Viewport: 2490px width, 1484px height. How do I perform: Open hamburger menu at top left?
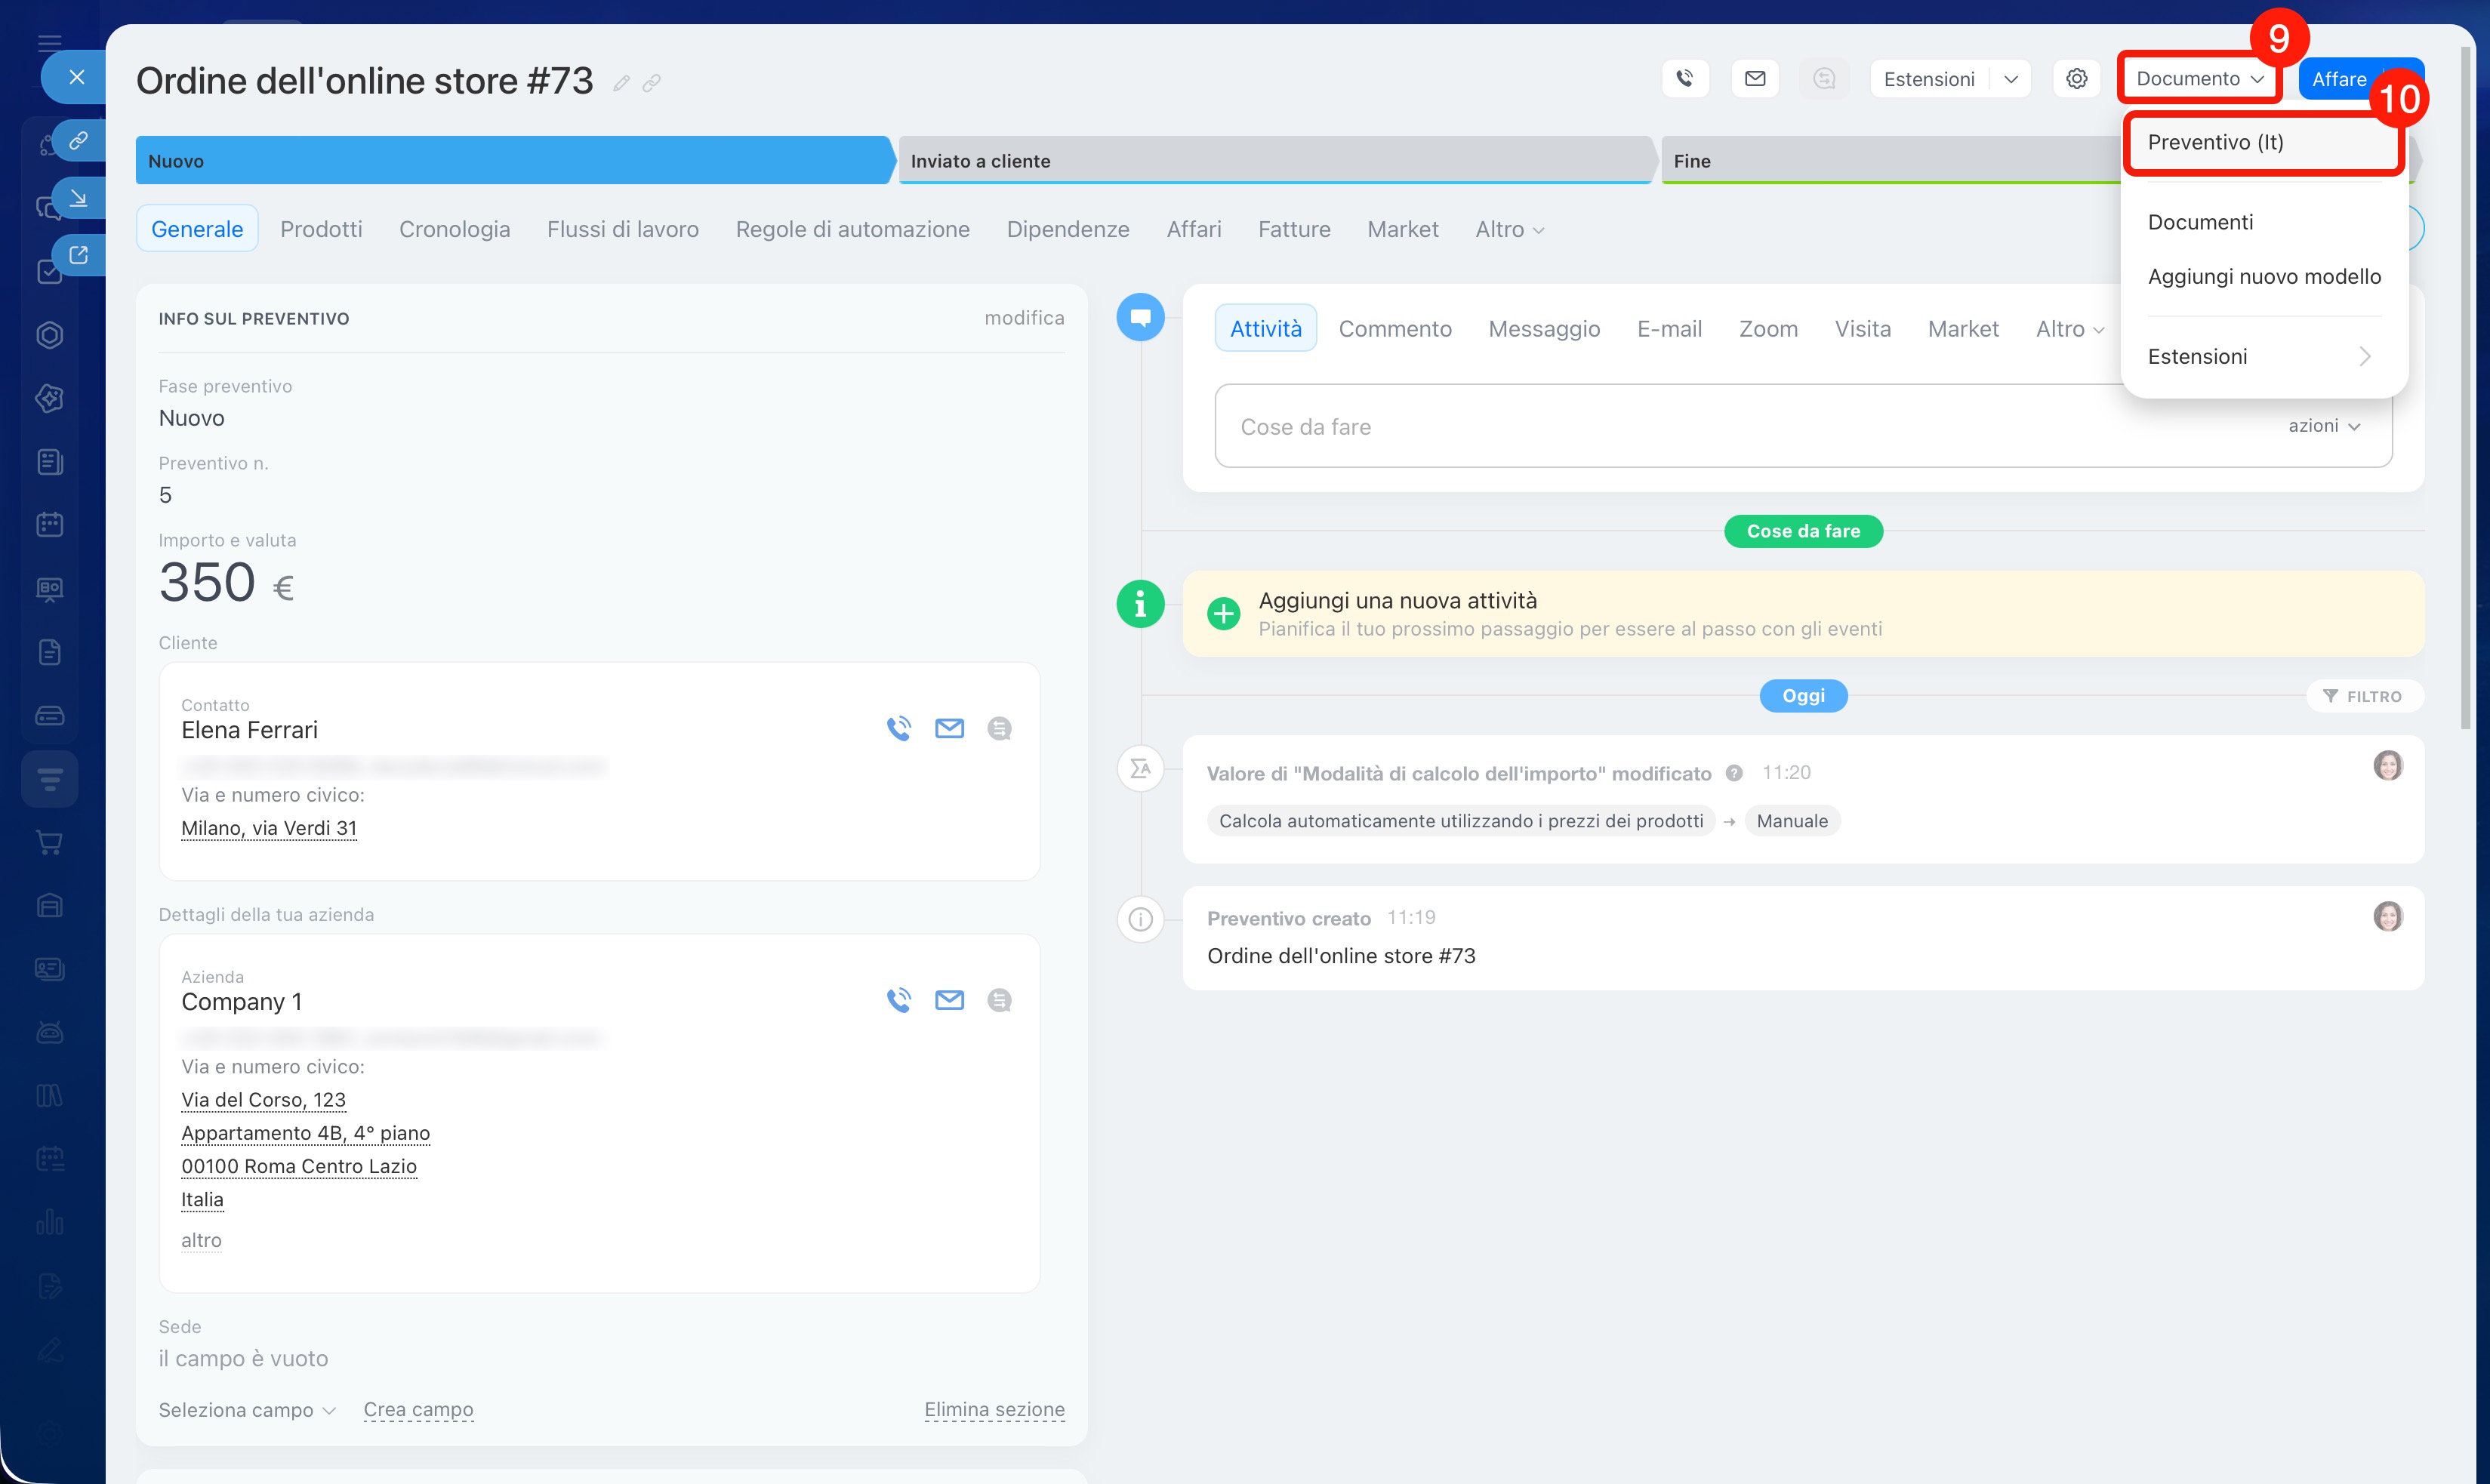50,42
